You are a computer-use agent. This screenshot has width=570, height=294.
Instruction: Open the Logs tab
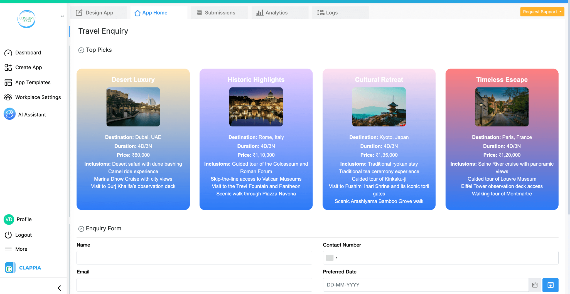341,13
